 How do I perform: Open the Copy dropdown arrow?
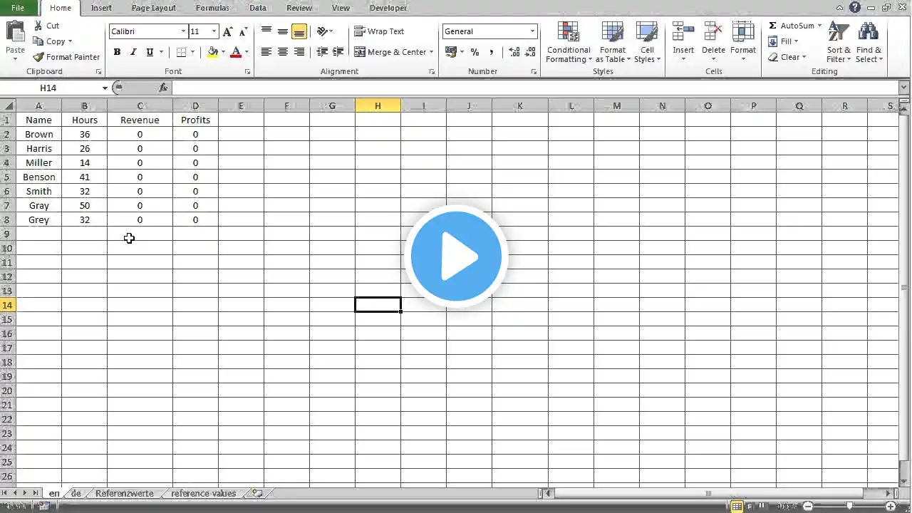tap(70, 41)
